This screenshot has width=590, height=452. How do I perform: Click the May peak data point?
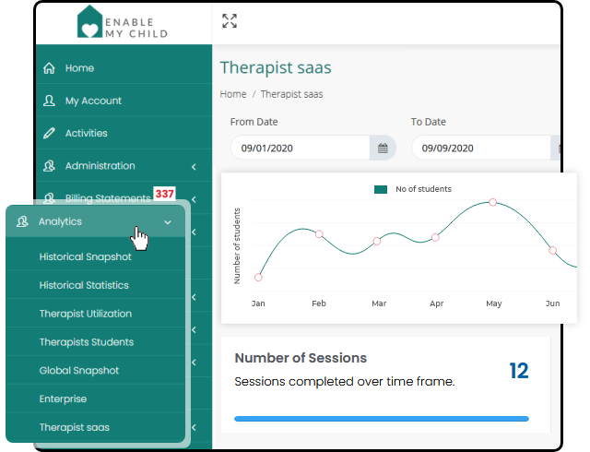point(492,202)
